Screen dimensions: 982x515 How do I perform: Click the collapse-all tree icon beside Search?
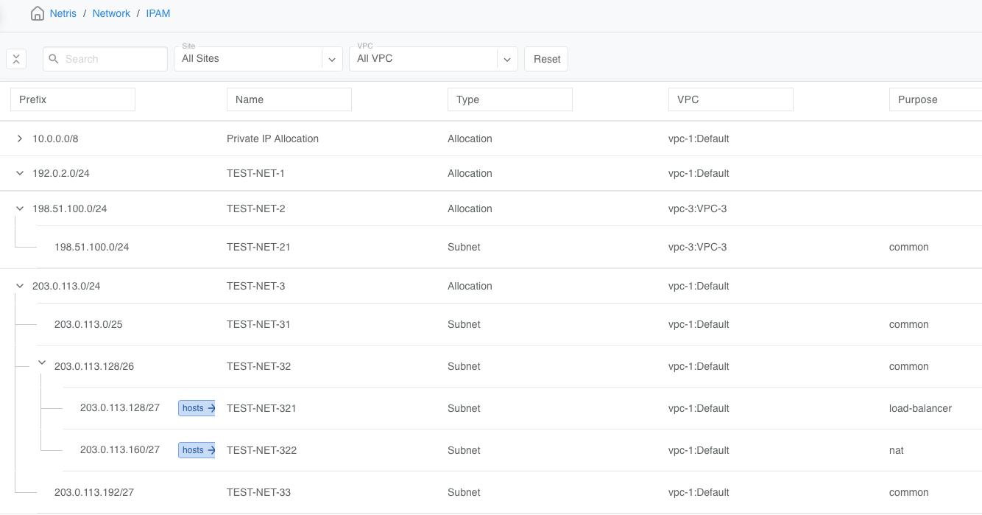pyautogui.click(x=16, y=58)
